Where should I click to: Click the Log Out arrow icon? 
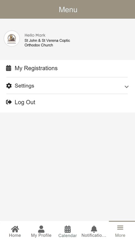(9, 102)
